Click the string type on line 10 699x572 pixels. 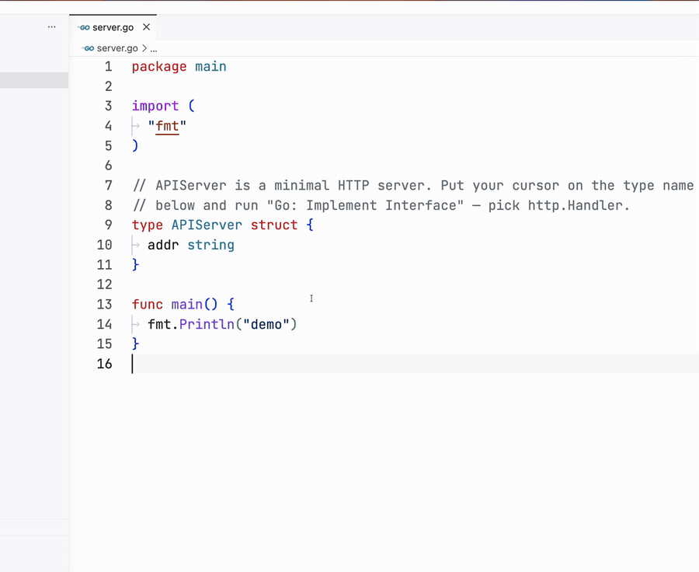(210, 245)
